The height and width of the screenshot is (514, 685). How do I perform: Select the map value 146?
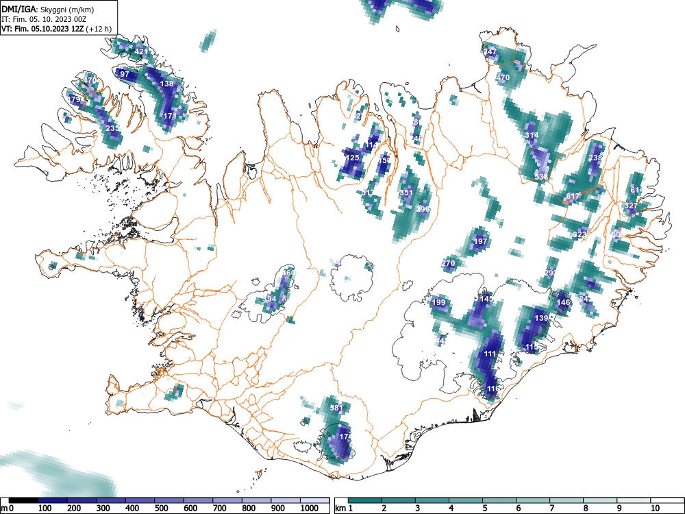coord(564,302)
